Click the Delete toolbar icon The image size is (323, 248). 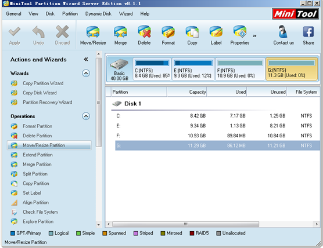pos(144,32)
